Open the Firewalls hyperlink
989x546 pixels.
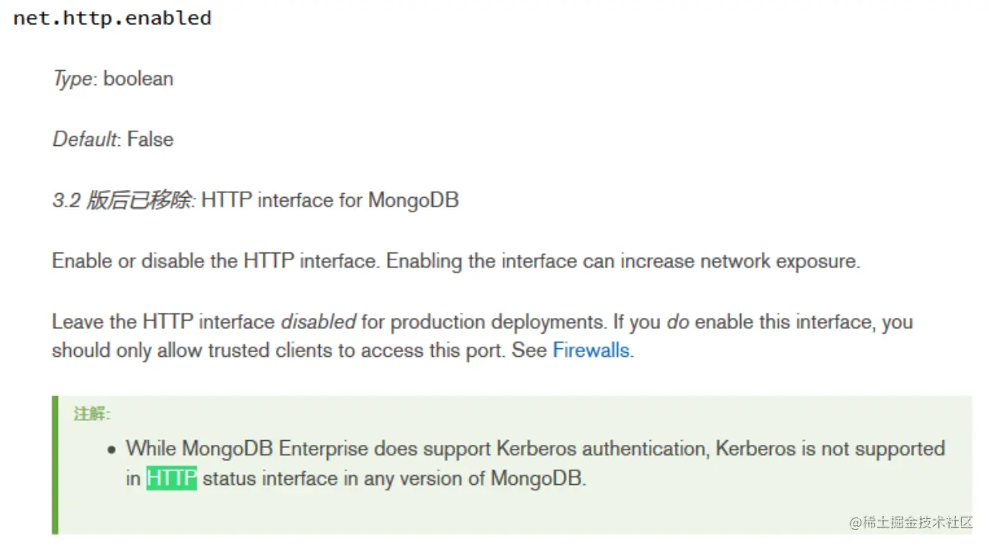point(591,351)
